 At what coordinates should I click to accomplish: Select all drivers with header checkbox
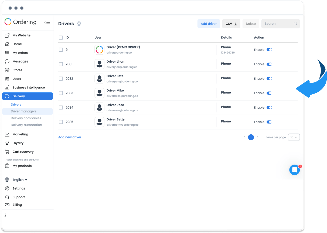point(61,38)
